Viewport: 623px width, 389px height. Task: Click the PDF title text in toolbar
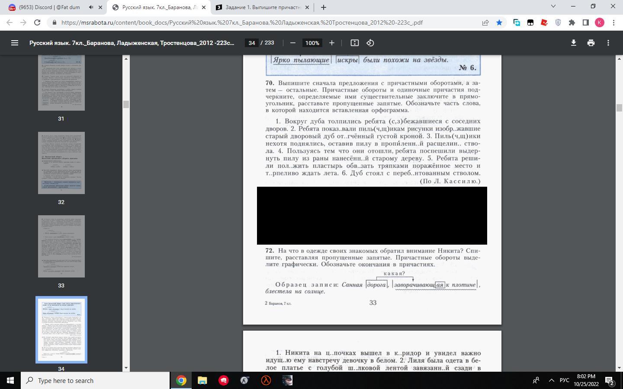point(132,43)
